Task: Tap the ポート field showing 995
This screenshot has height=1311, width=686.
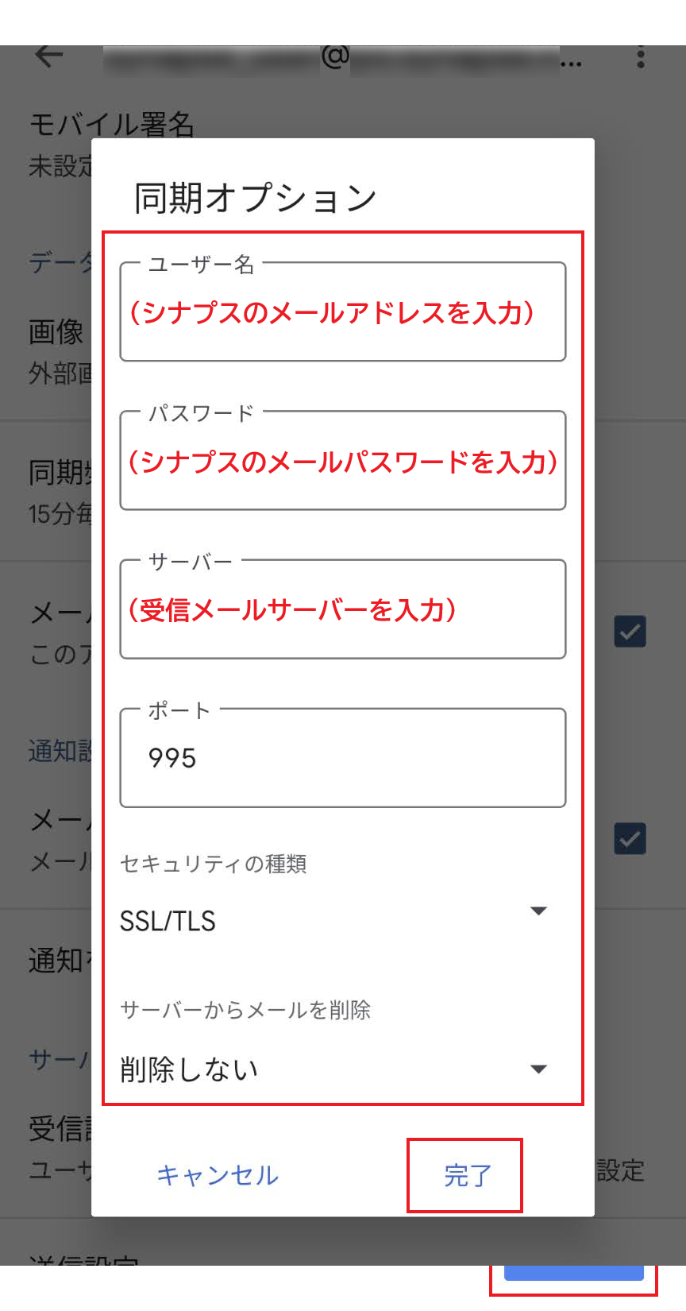Action: [342, 758]
